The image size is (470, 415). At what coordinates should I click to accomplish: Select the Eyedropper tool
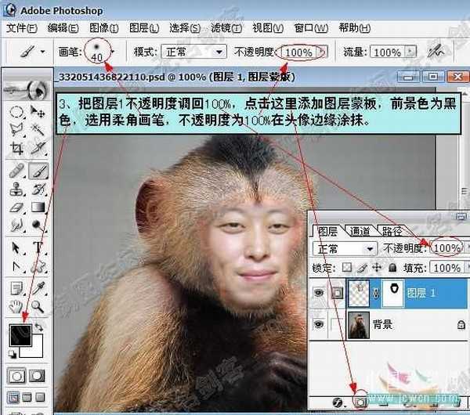(x=38, y=289)
